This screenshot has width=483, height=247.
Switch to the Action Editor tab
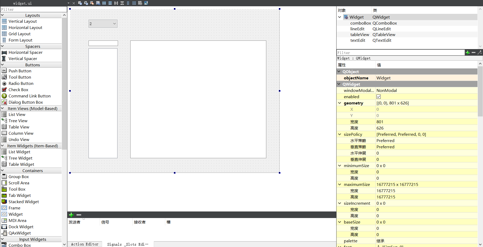(x=85, y=244)
